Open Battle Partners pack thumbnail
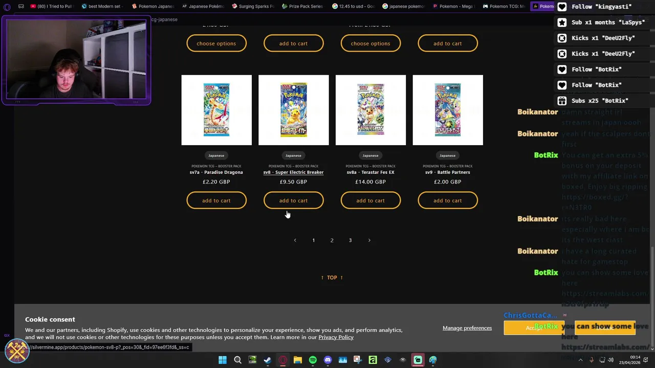 coord(448,110)
